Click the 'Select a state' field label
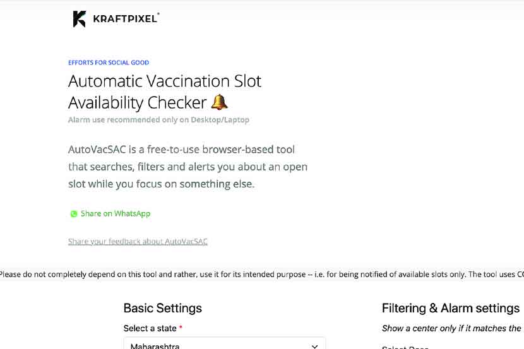The height and width of the screenshot is (349, 524). [150, 328]
